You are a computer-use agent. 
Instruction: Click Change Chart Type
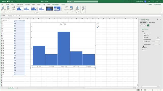(77, 9)
